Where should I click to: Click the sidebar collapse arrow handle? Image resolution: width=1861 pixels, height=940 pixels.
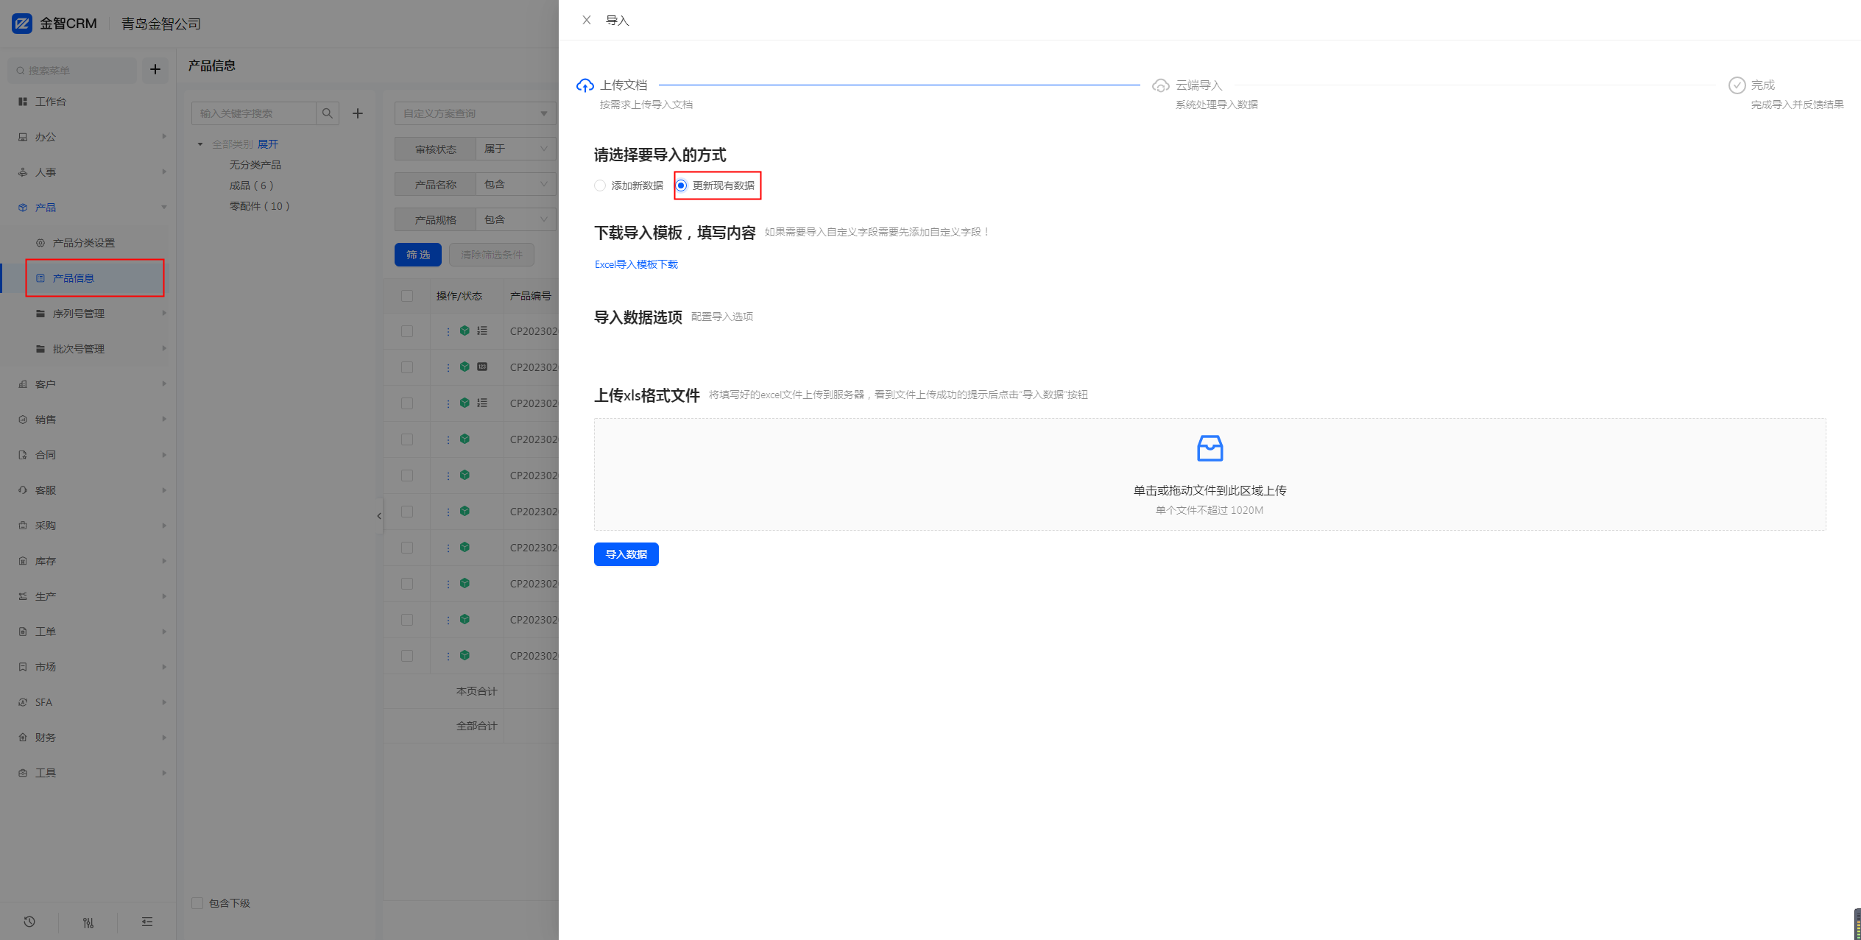pyautogui.click(x=379, y=516)
